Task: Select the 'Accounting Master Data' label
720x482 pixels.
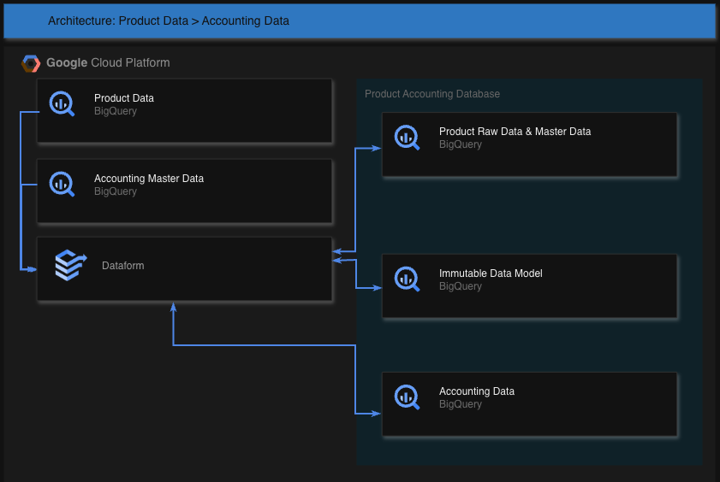Action: [x=149, y=179]
